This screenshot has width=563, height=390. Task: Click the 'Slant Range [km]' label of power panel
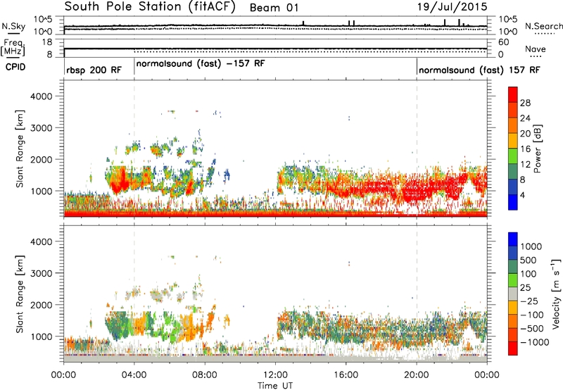click(20, 149)
